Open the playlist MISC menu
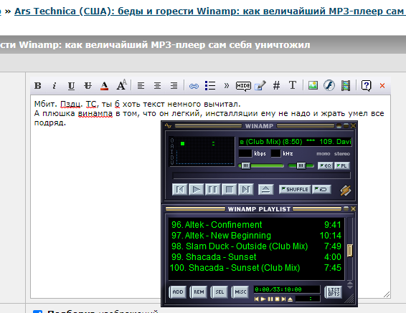The image size is (406, 313). point(240,292)
